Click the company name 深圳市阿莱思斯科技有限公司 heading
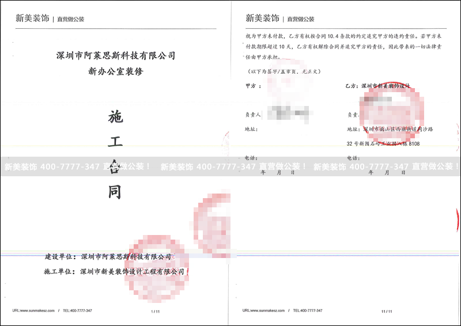The width and height of the screenshot is (461, 326). tap(115, 56)
